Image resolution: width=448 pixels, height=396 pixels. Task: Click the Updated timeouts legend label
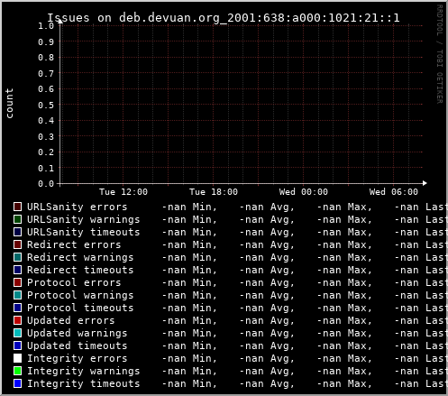[x=78, y=345]
